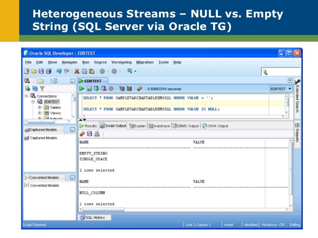The width and height of the screenshot is (318, 238).
Task: Click the Cut scissors icon
Action: 77,71
